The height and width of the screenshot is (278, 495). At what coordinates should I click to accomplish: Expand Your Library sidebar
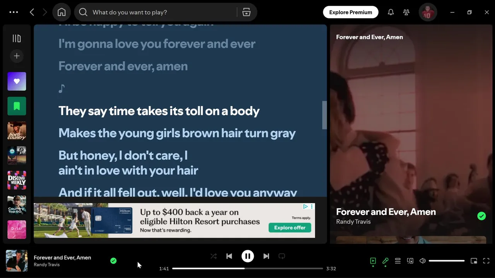pyautogui.click(x=17, y=38)
